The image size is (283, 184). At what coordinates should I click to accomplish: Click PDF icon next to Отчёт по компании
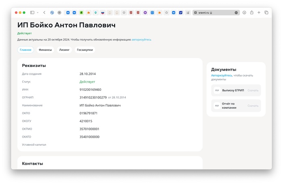pyautogui.click(x=217, y=106)
